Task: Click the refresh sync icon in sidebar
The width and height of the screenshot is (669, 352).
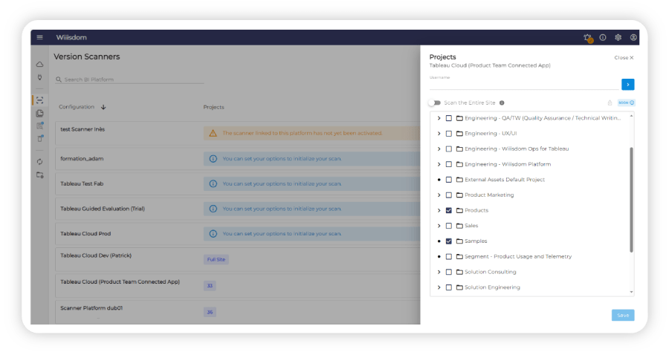Action: pos(39,161)
